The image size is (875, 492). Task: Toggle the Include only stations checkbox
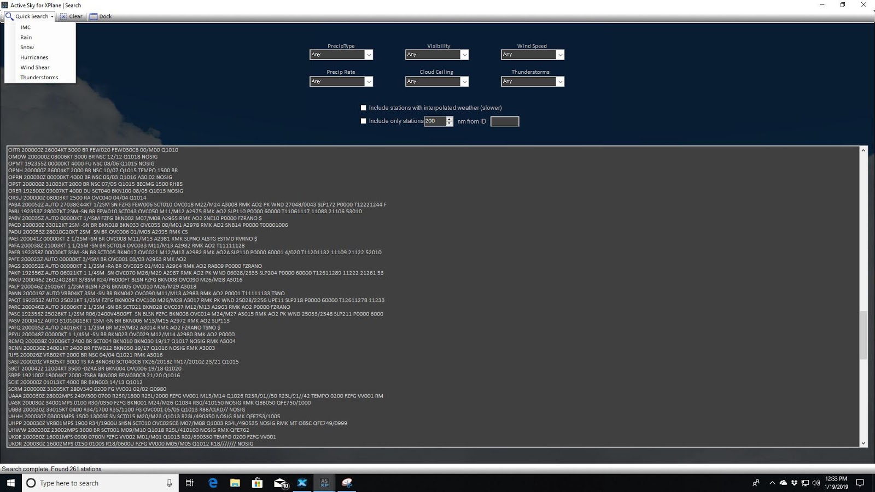tap(364, 121)
